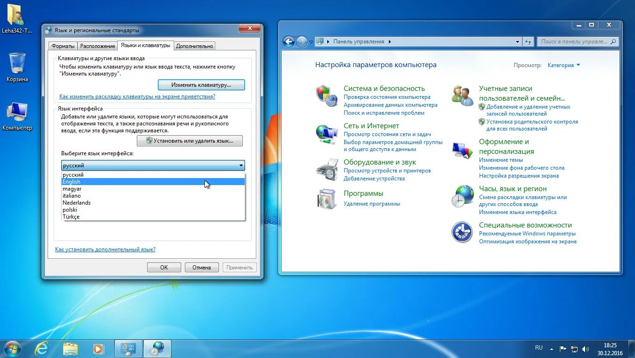Switch to Region and Language taskbar button
The width and height of the screenshot is (635, 358).
pyautogui.click(x=157, y=349)
